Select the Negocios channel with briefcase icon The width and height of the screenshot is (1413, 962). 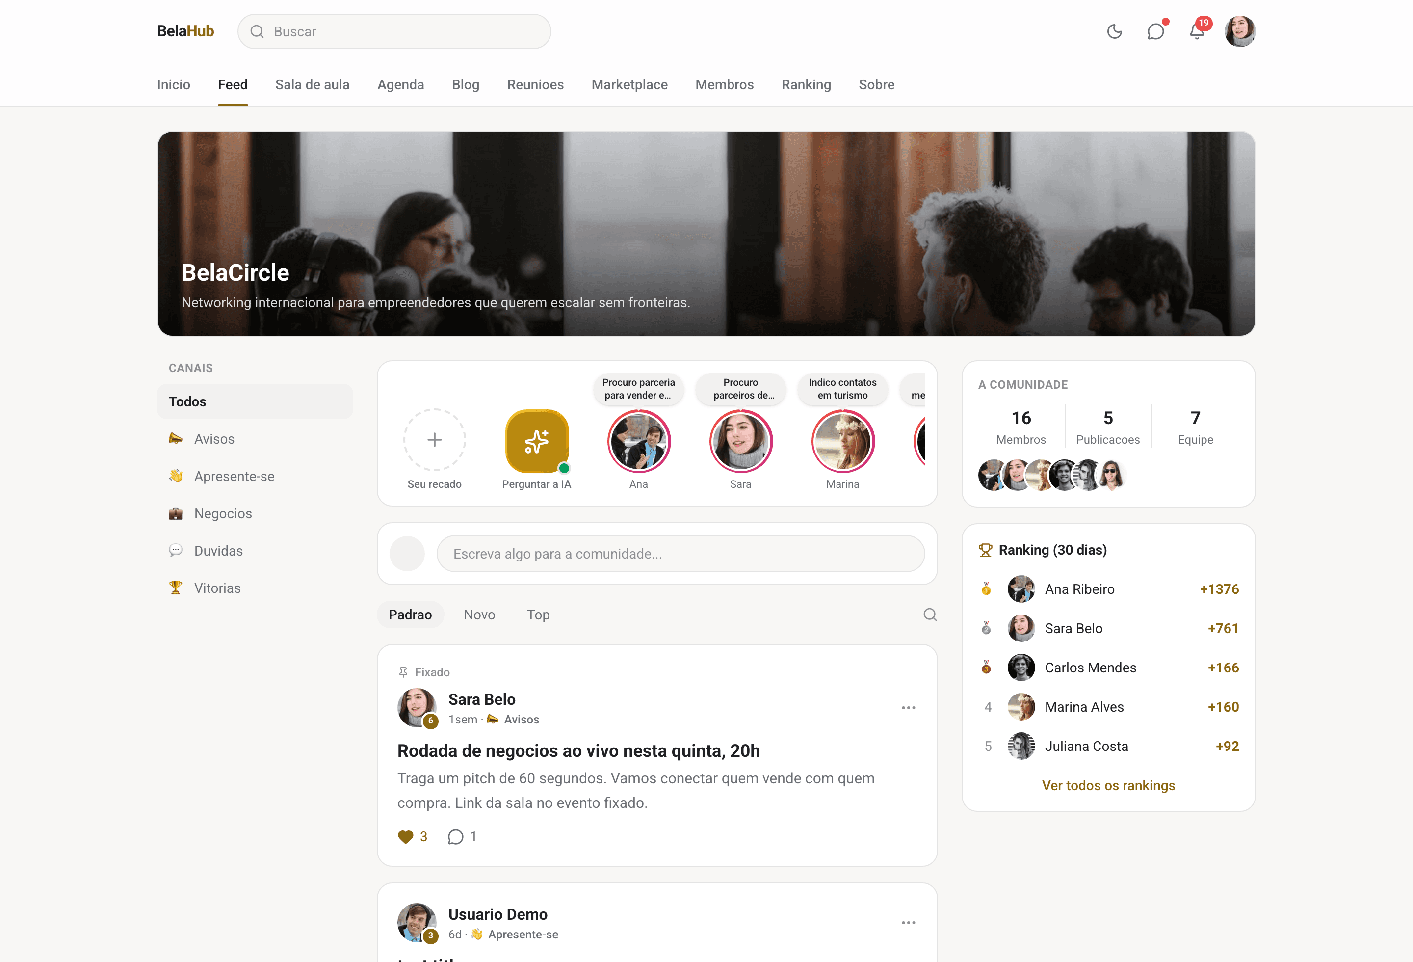255,513
